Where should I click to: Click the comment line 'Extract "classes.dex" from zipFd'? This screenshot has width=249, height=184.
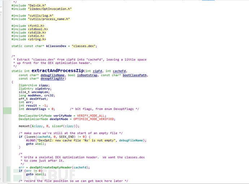click(x=80, y=60)
